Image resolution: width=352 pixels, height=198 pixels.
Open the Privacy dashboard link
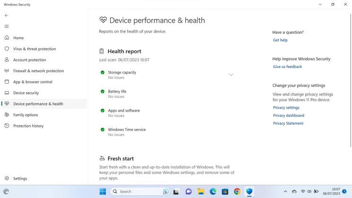[x=289, y=115]
